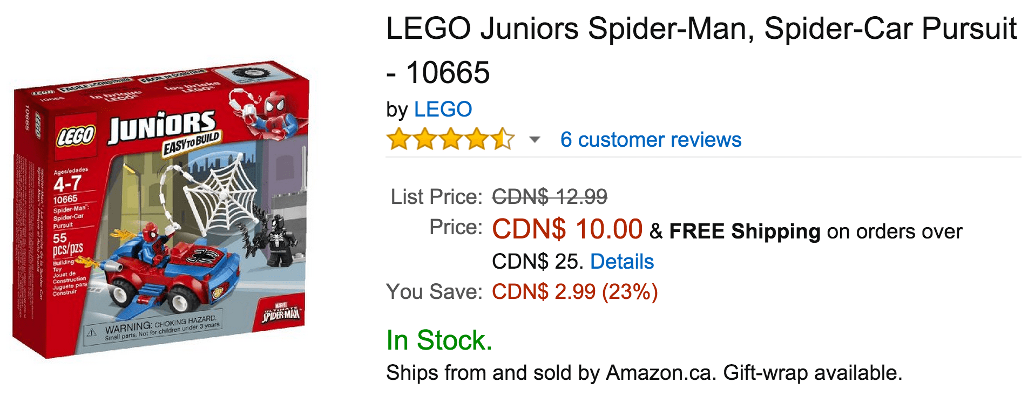This screenshot has width=1028, height=396.
Task: Click the five-star rating display
Action: 450,139
